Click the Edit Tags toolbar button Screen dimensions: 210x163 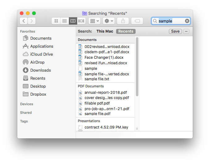137,21
